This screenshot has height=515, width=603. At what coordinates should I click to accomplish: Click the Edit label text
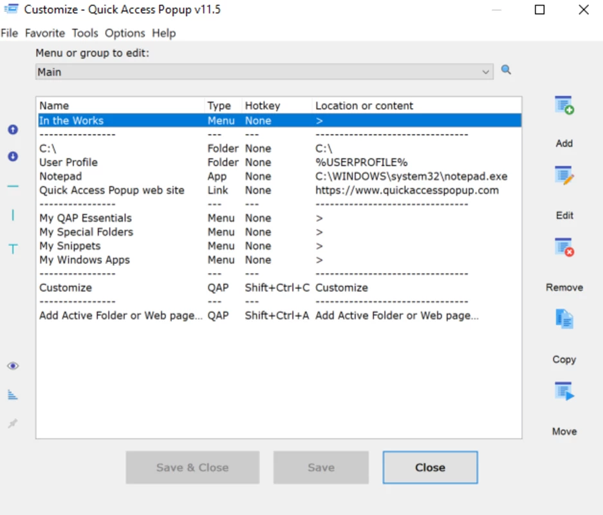pyautogui.click(x=564, y=216)
